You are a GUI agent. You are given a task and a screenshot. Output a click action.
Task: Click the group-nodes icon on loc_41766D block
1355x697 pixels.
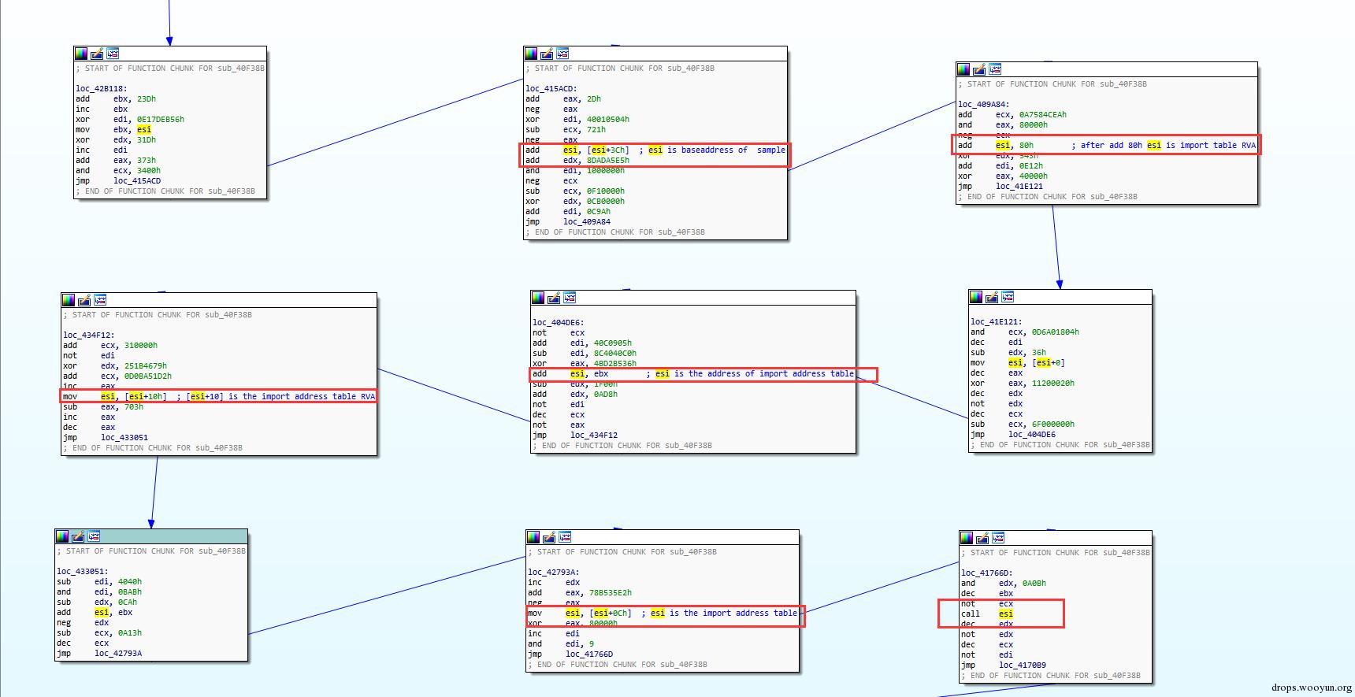998,538
